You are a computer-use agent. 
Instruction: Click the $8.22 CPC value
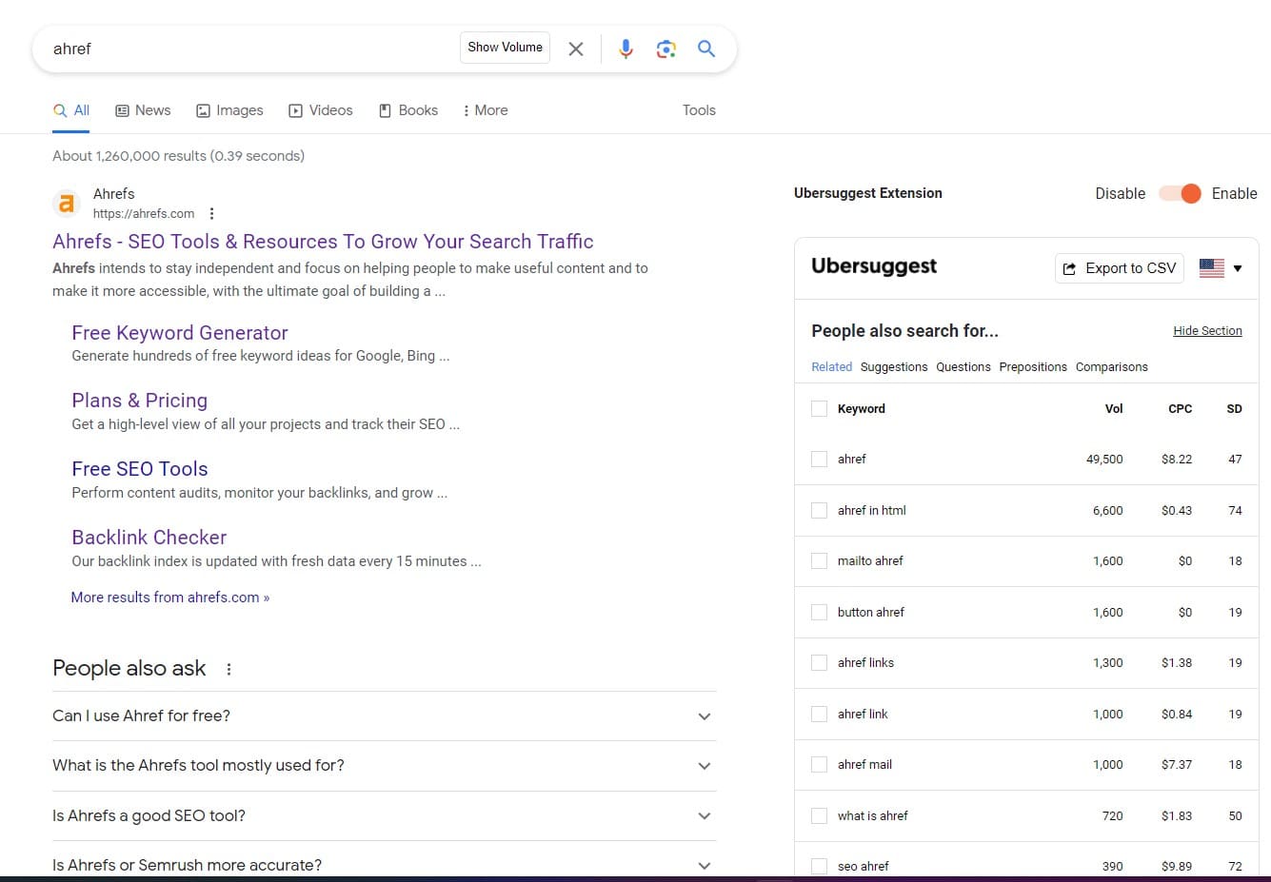tap(1177, 460)
